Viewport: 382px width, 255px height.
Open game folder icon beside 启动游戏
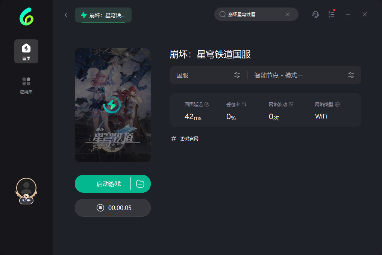click(140, 184)
